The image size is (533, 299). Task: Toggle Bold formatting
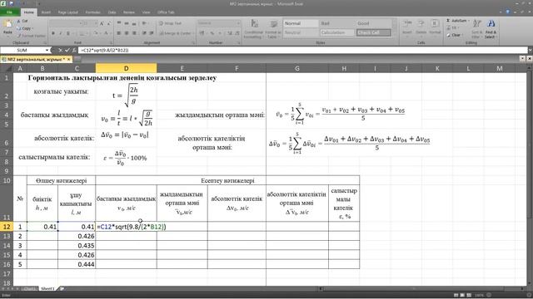pyautogui.click(x=53, y=33)
